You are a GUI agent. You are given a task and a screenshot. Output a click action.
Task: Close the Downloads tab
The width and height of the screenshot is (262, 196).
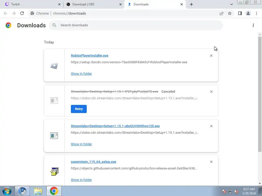182,5
